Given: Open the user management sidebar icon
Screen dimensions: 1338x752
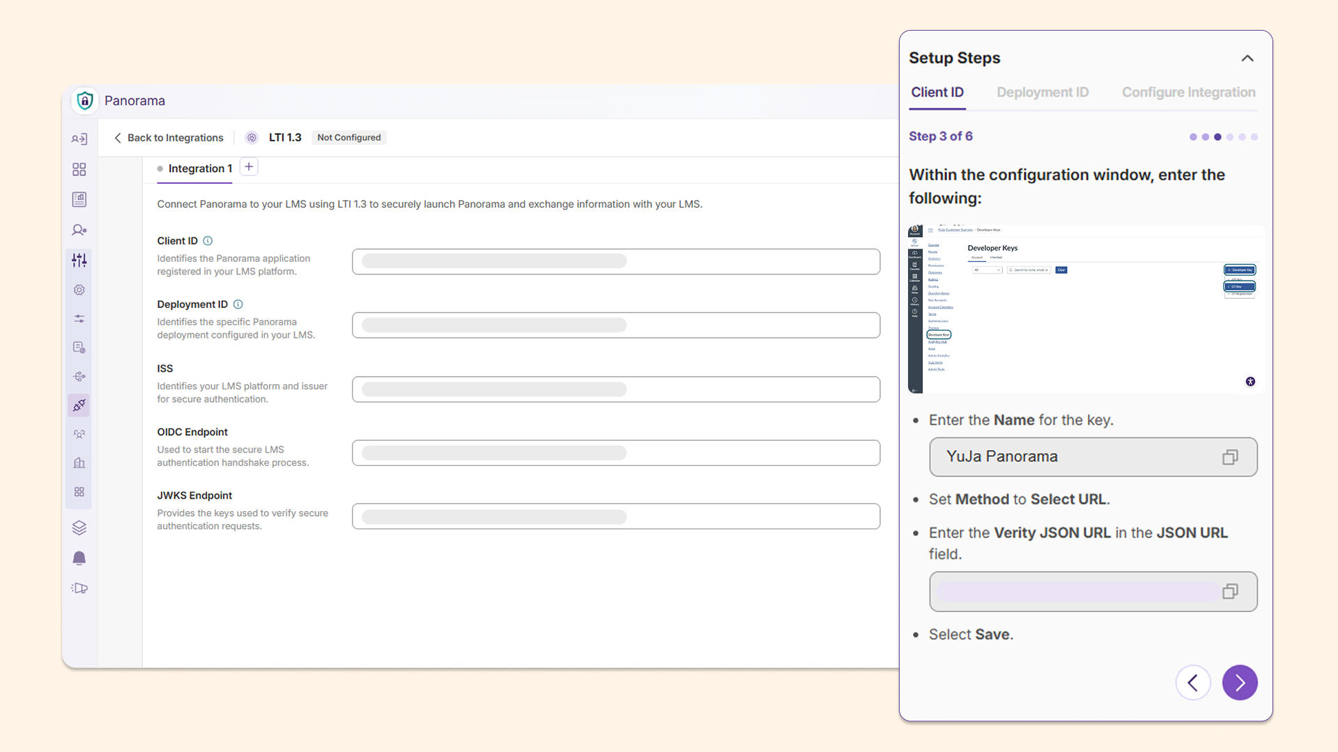Looking at the screenshot, I should (79, 230).
